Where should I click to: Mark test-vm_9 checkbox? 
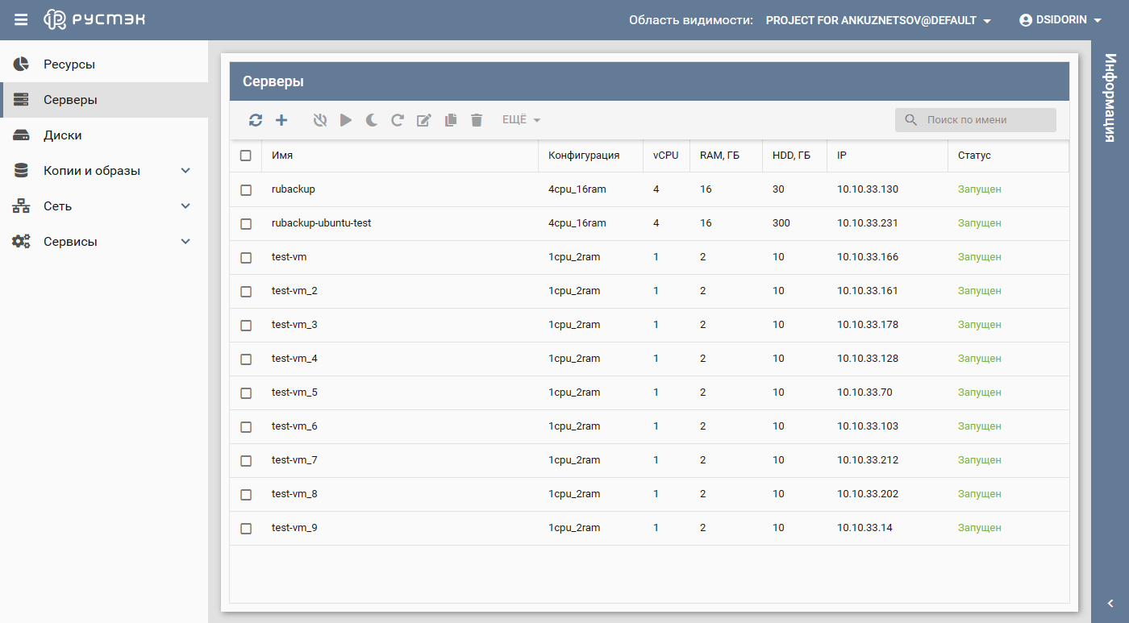point(246,529)
